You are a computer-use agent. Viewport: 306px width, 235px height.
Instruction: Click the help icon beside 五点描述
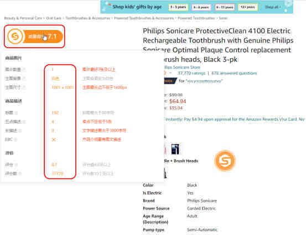[24, 121]
